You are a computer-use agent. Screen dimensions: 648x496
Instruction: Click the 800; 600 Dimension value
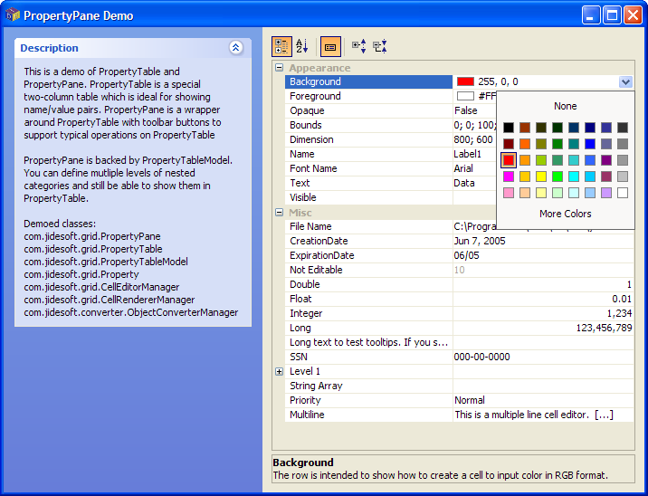473,139
